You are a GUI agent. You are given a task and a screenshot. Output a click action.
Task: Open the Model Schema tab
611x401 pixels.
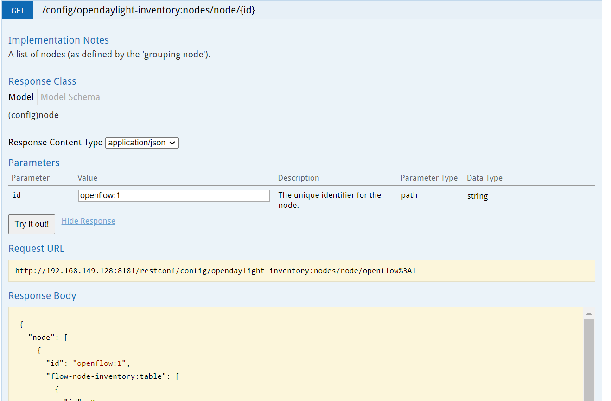tap(70, 97)
